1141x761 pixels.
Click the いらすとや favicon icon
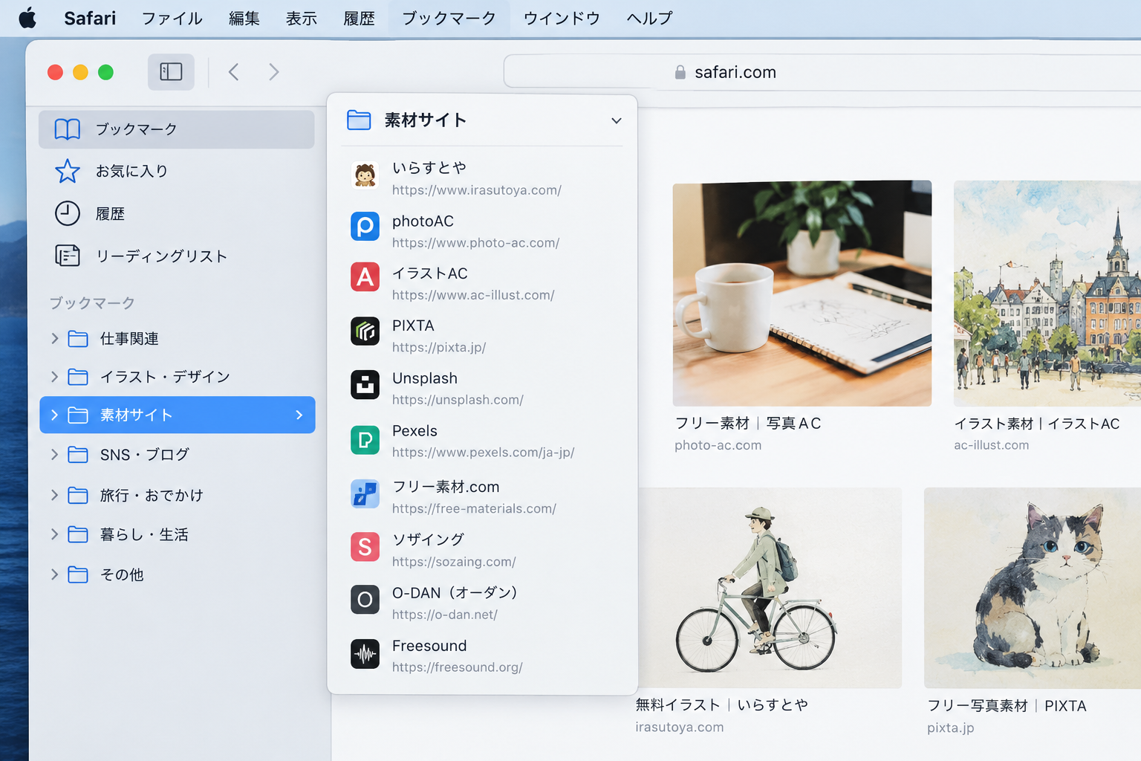pos(365,175)
